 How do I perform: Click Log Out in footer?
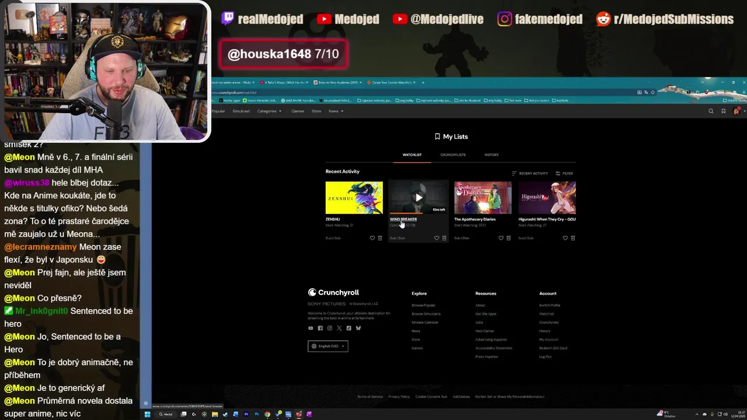point(545,356)
